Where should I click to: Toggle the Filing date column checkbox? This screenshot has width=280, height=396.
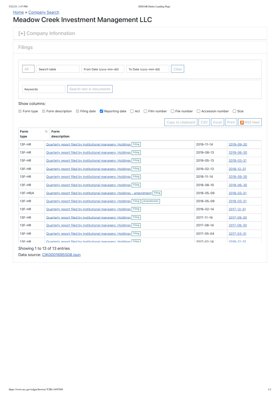[78, 111]
